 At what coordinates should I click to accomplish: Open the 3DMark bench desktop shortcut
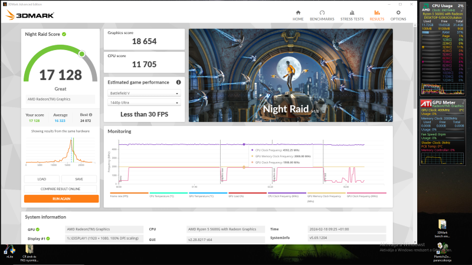(442, 228)
